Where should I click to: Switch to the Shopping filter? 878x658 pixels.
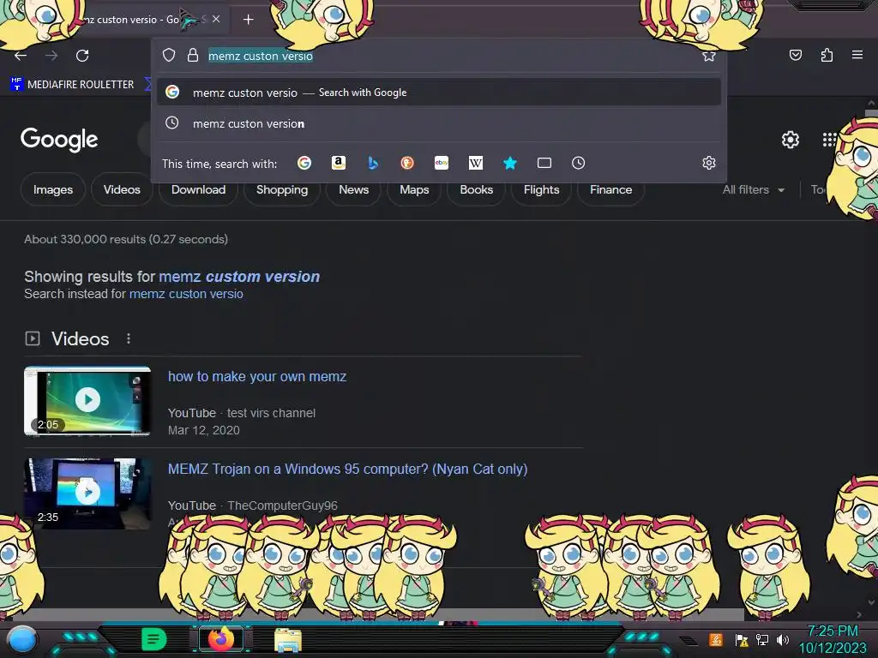tap(281, 189)
